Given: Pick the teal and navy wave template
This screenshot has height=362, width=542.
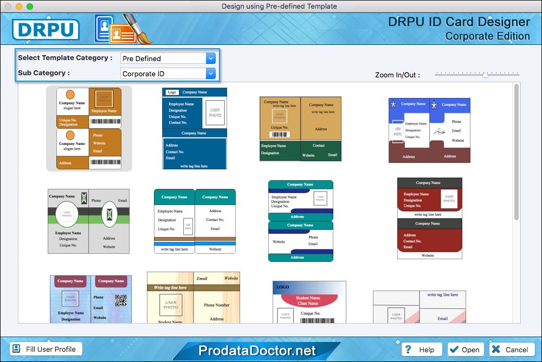Looking at the screenshot, I should [301, 221].
